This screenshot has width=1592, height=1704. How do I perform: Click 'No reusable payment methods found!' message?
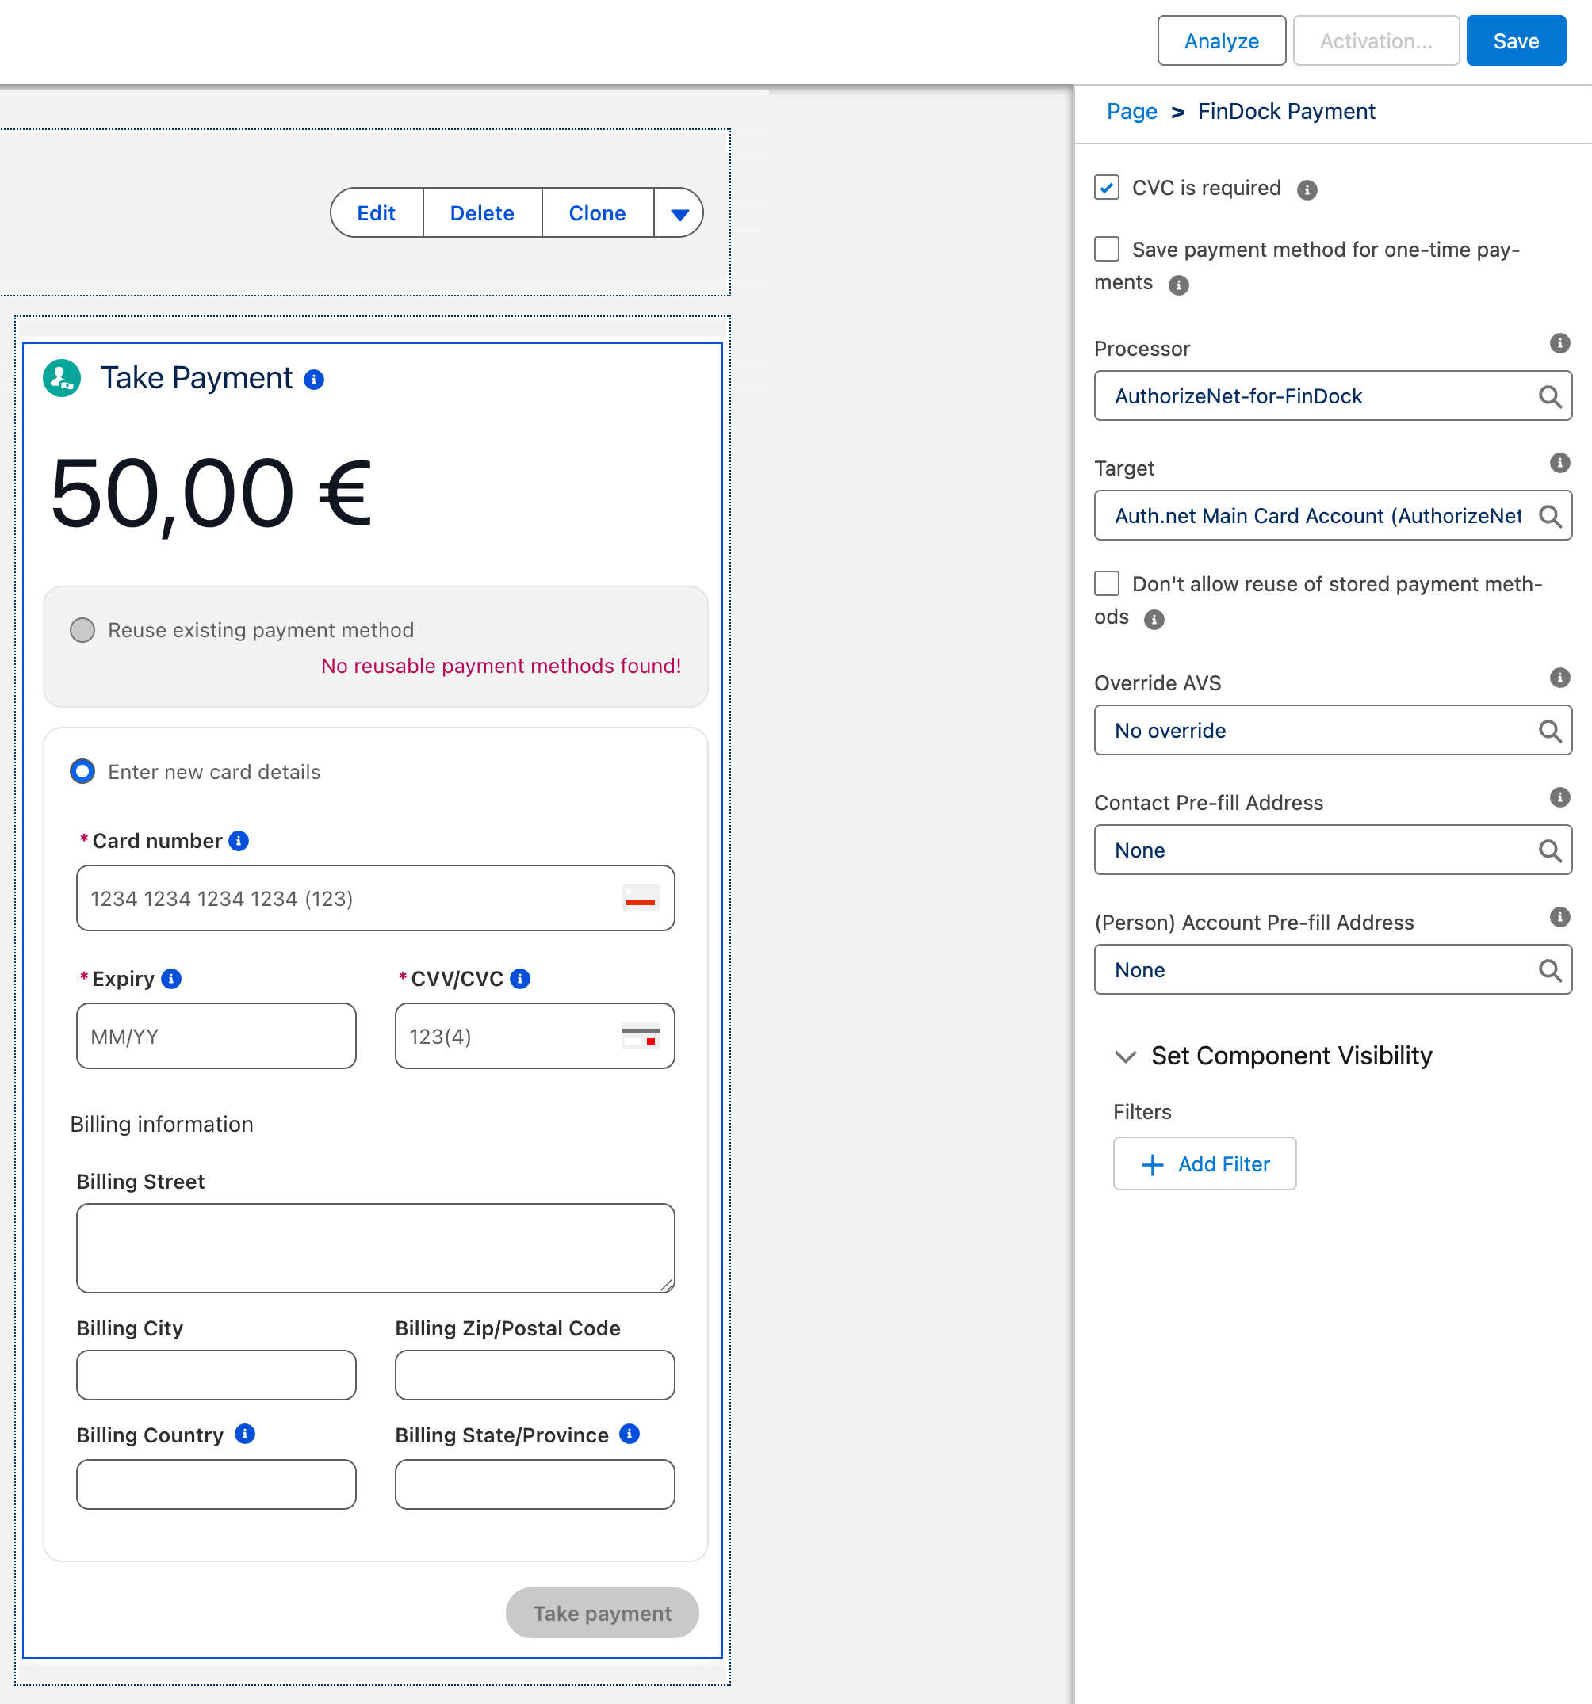(x=500, y=666)
